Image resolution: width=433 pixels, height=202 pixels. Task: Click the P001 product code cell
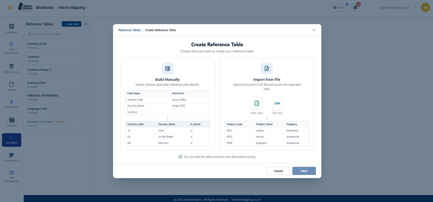229,130
